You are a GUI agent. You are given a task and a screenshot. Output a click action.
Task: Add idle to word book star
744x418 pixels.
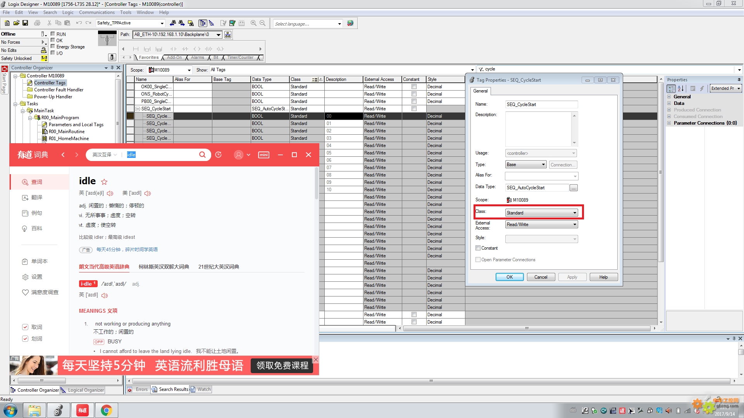[x=104, y=182]
